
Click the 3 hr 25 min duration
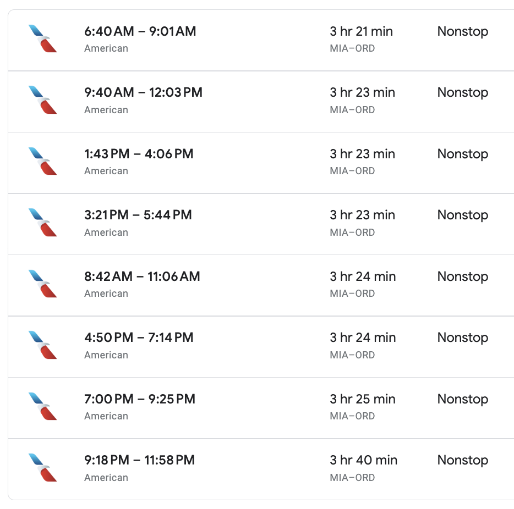(x=363, y=399)
